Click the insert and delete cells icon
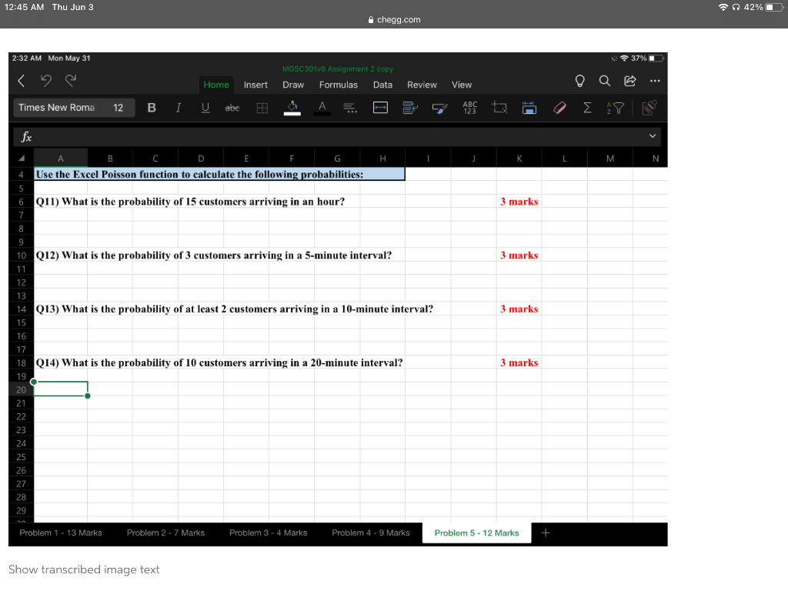 click(499, 108)
